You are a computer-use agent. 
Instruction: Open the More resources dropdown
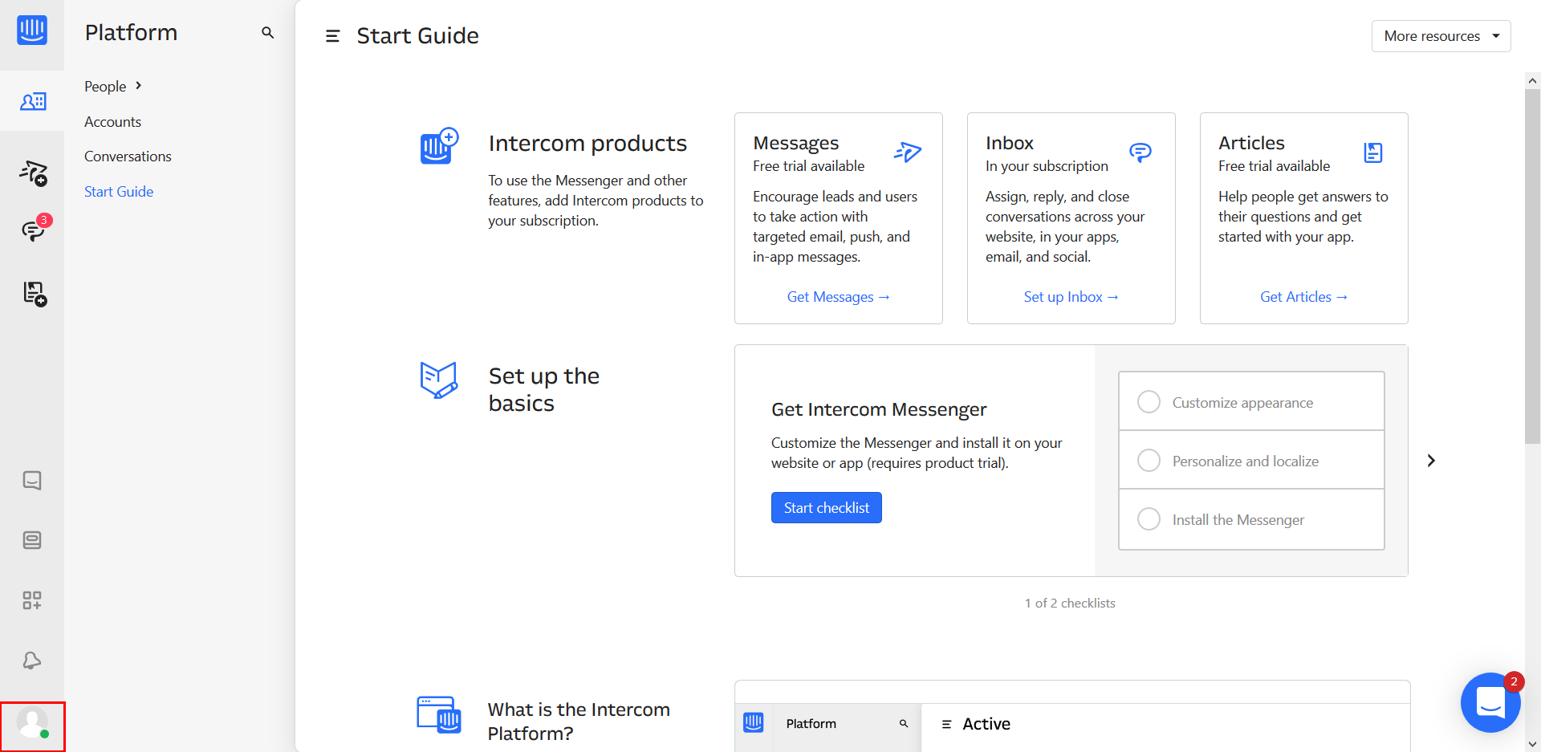(x=1441, y=36)
